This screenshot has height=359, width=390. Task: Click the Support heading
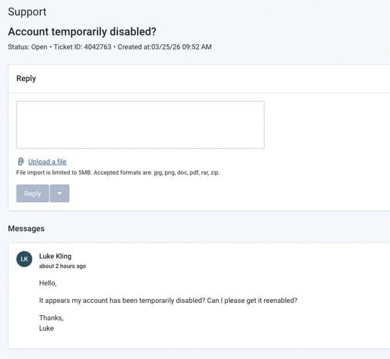tap(27, 12)
